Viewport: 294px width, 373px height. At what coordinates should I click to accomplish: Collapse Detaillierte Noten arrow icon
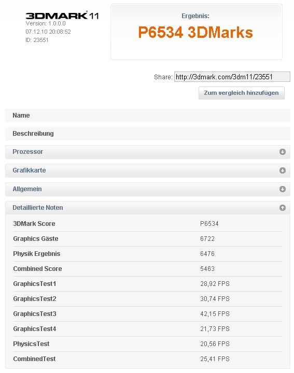(283, 208)
